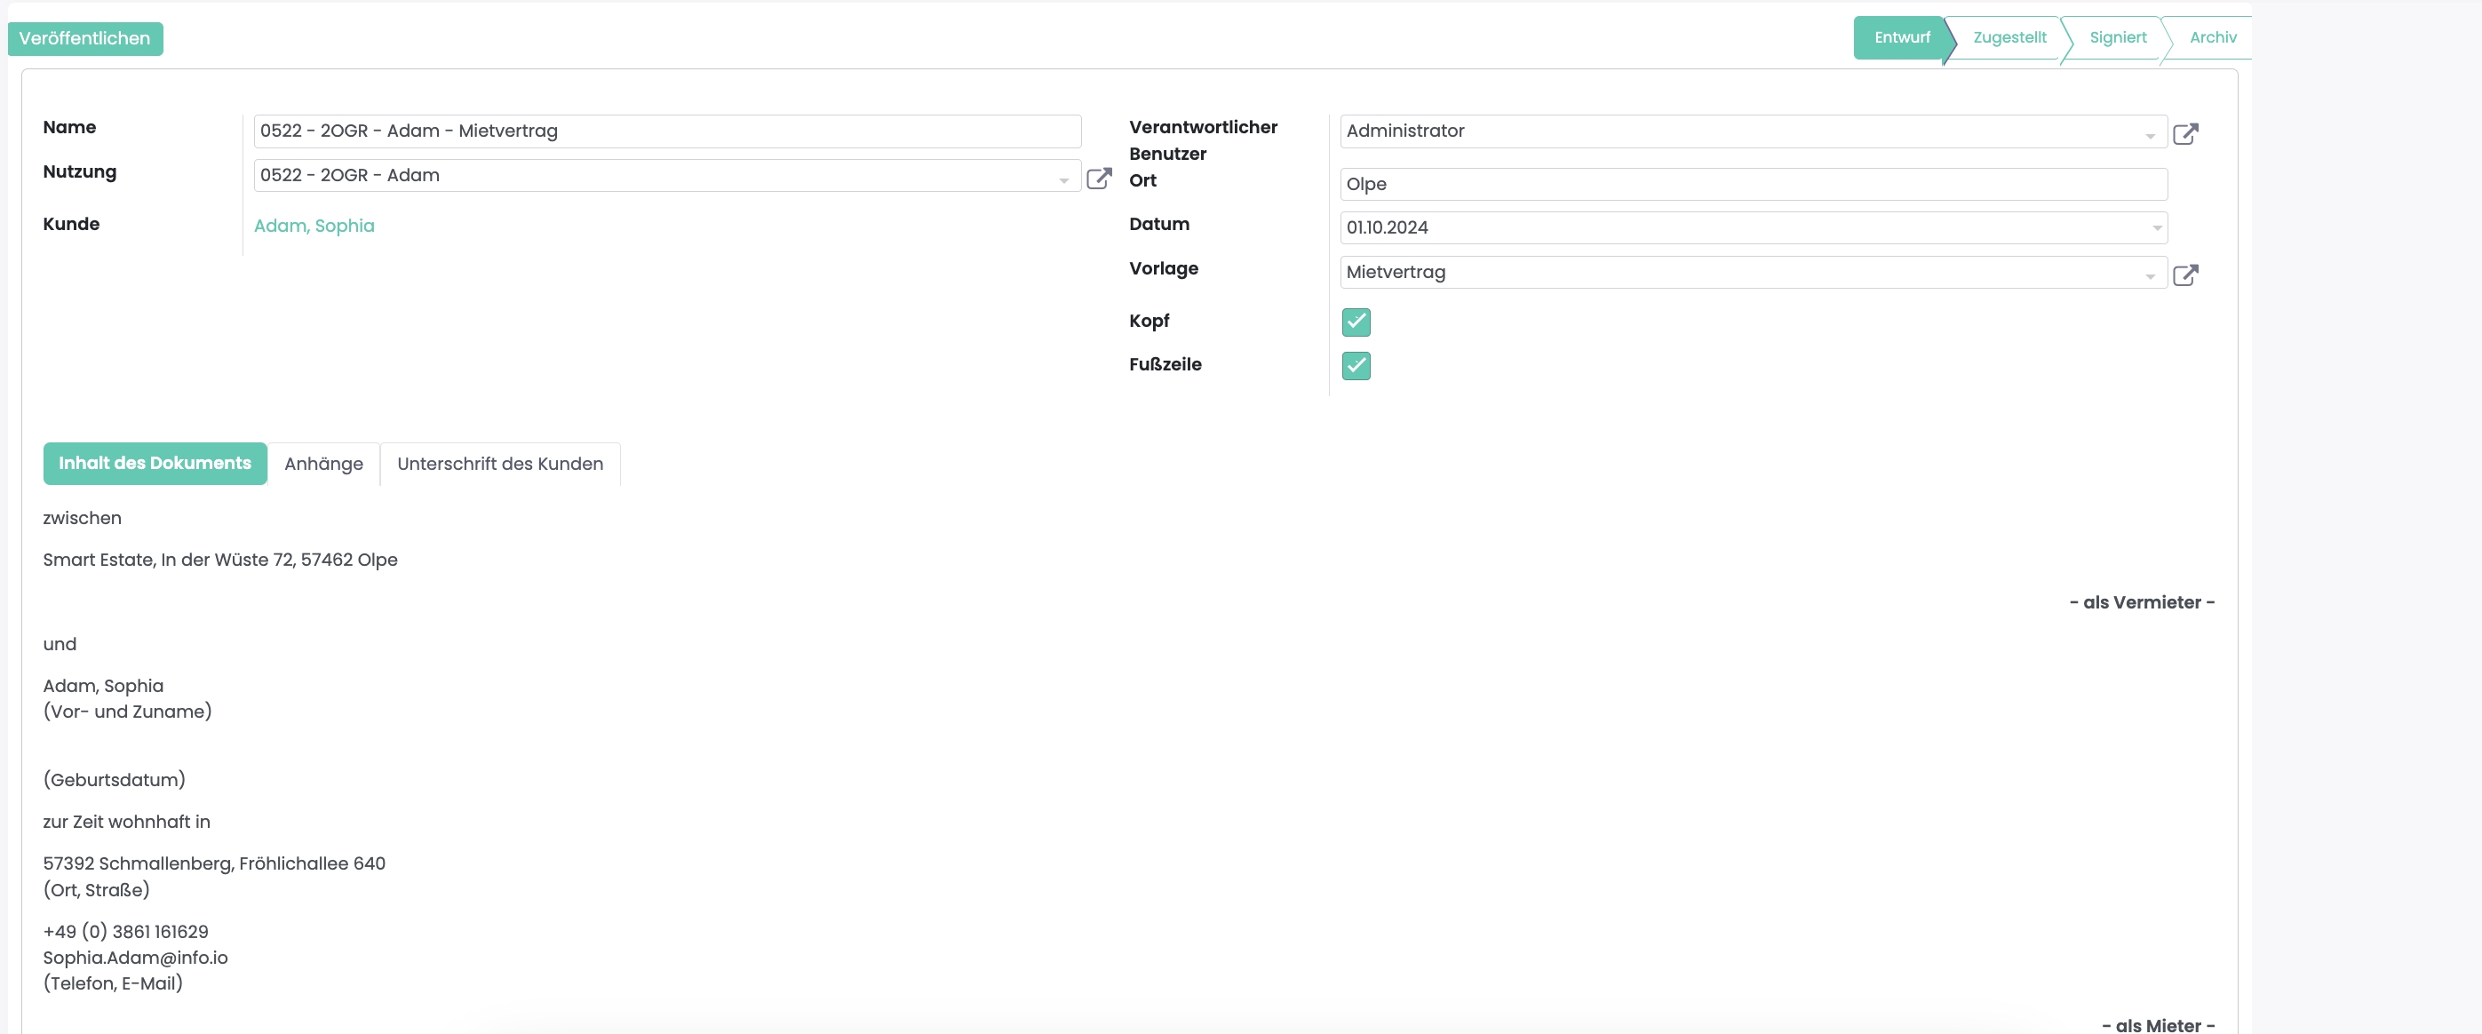Click the Veröffentlichen button

[x=84, y=38]
